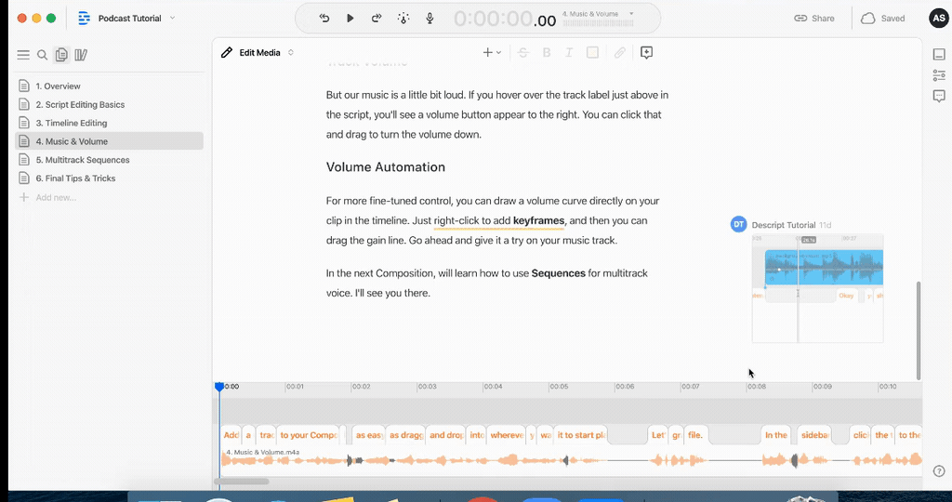
Task: Click the timeline horizontal scrollbar thumb
Action: pyautogui.click(x=243, y=482)
